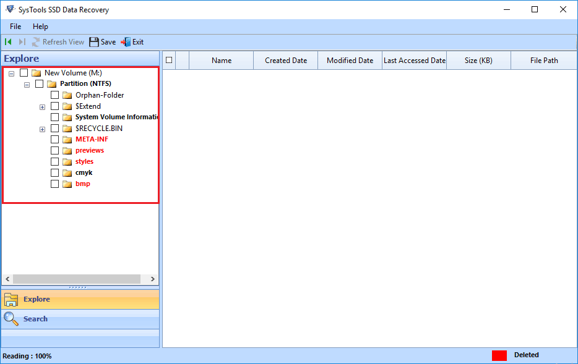Click the red Deleted legend swatch
This screenshot has width=578, height=364.
[x=499, y=355]
